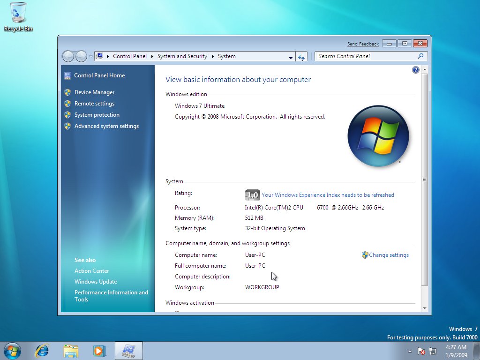The image size is (480, 360).
Task: Select Control Panel Home in the sidebar
Action: (x=99, y=75)
